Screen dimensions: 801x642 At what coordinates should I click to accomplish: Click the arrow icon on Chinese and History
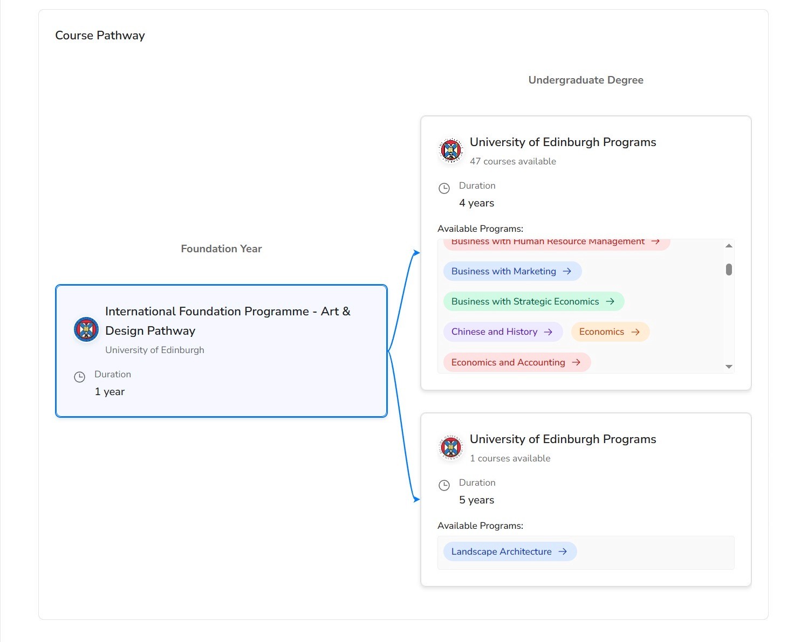548,332
